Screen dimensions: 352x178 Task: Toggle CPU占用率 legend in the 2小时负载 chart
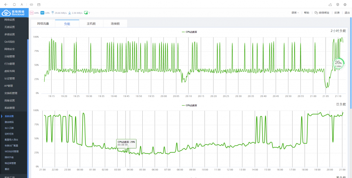pyautogui.click(x=189, y=32)
